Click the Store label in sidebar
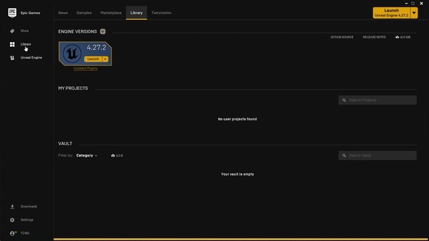 25,31
